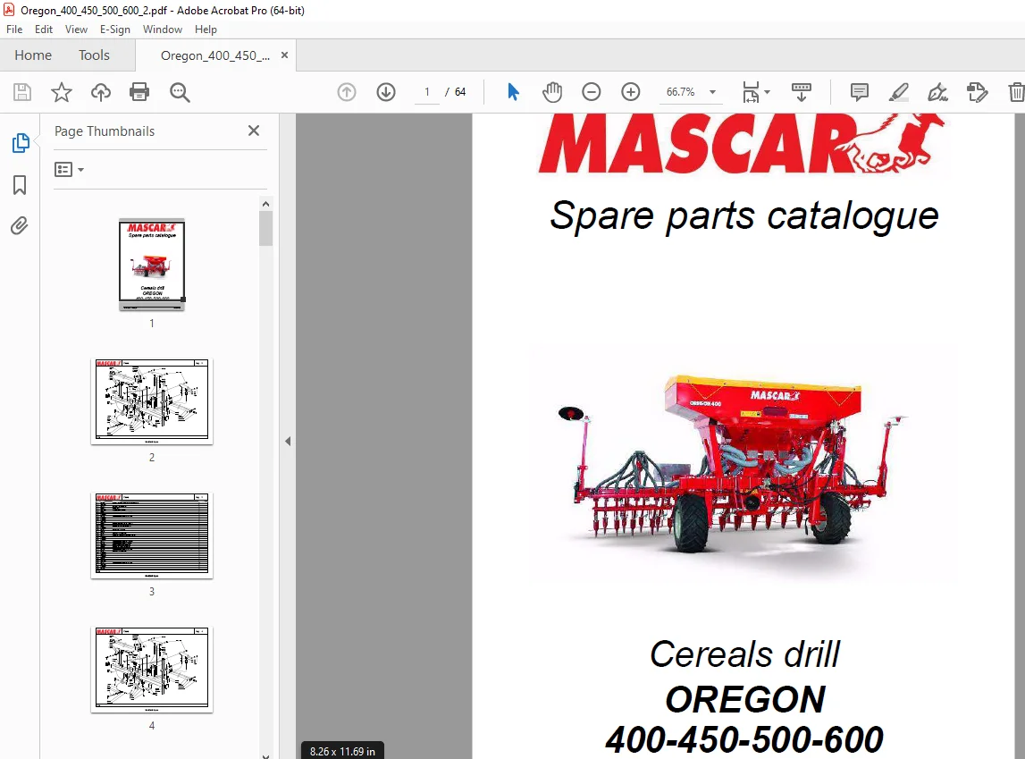The width and height of the screenshot is (1025, 759).
Task: Click the Edit PDF stamp icon
Action: [x=977, y=92]
